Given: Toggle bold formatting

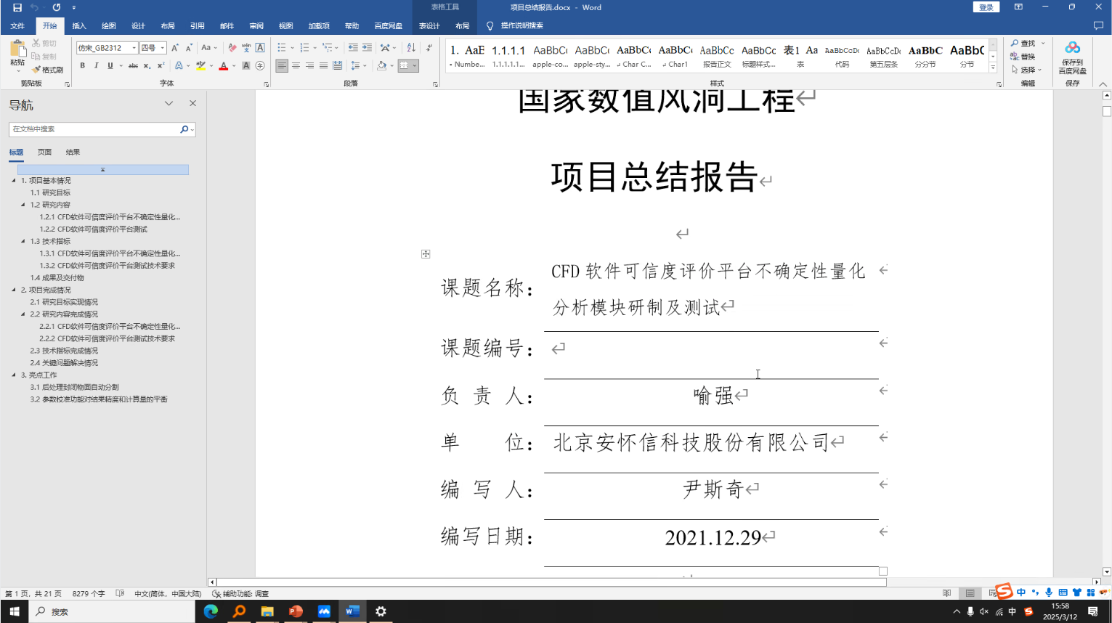Looking at the screenshot, I should (x=83, y=65).
